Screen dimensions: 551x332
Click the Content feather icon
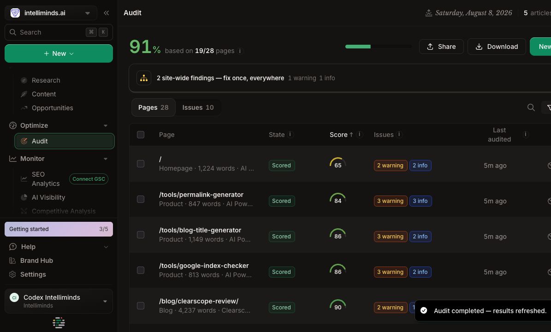(x=24, y=94)
